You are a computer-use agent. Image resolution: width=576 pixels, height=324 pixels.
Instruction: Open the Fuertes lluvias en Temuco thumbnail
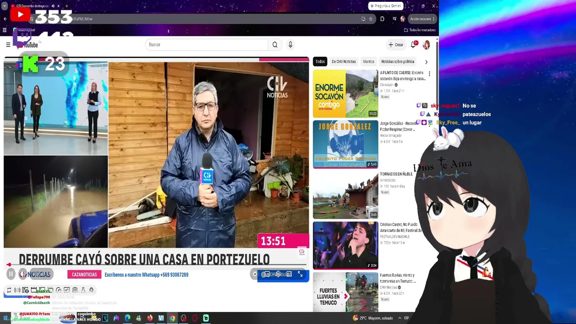tap(346, 292)
